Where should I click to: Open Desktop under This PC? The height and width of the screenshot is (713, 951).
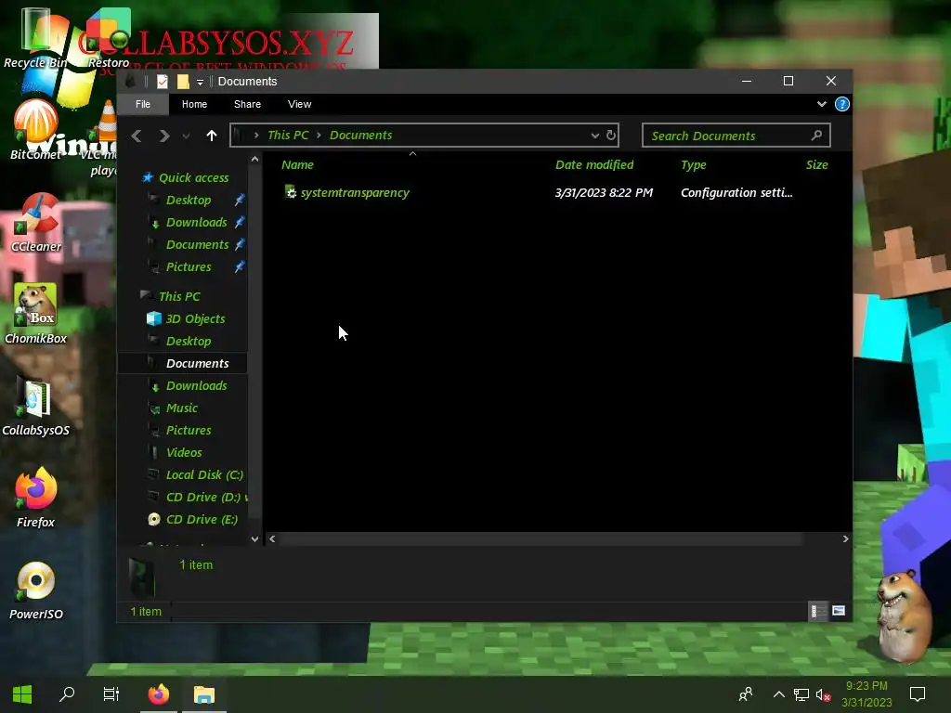(189, 342)
